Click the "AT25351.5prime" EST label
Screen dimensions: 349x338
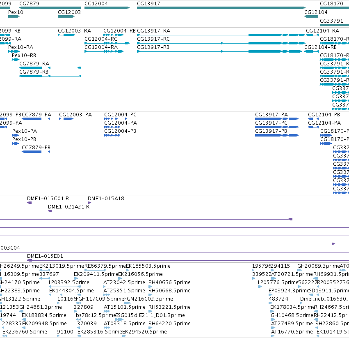click(x=124, y=290)
